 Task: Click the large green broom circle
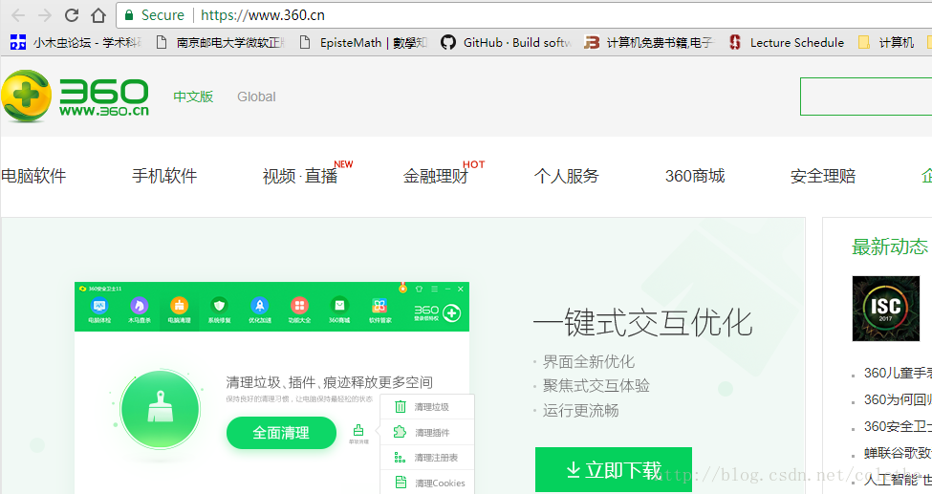click(160, 409)
